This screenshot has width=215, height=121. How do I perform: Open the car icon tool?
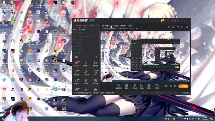pyautogui.click(x=95, y=90)
